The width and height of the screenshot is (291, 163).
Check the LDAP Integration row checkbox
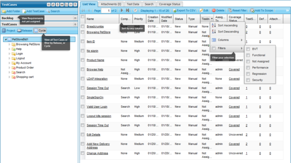(83, 79)
